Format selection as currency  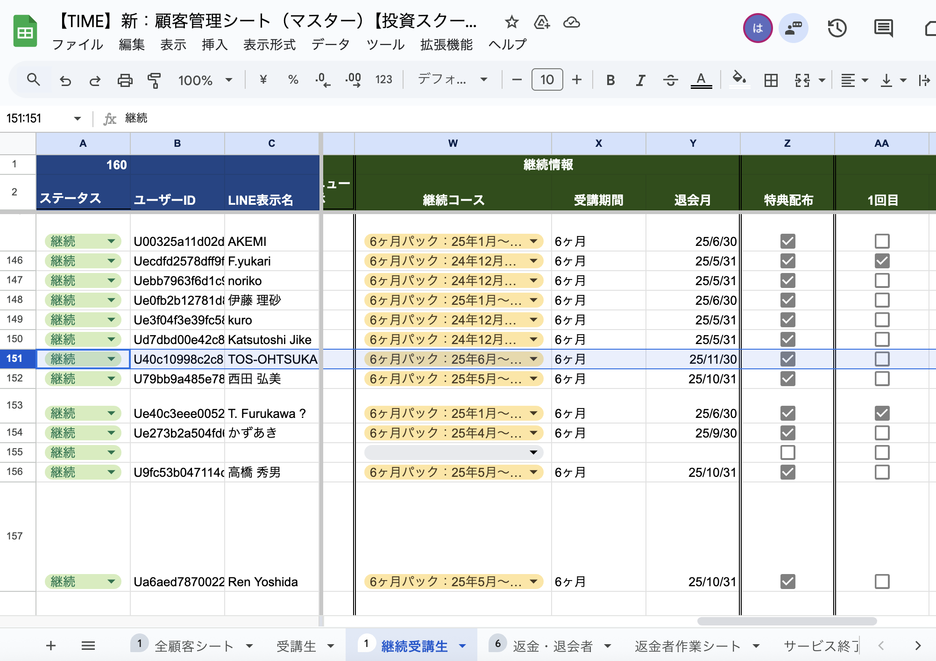[x=262, y=80]
